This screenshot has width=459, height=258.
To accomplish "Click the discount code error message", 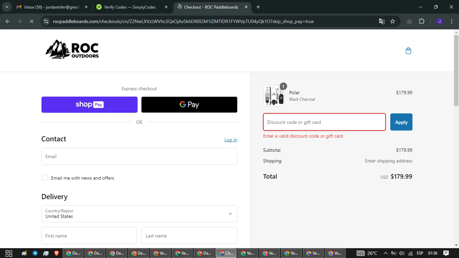I will pyautogui.click(x=303, y=136).
